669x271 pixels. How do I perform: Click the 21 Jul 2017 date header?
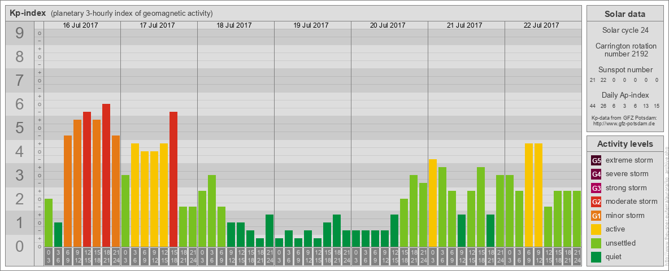click(464, 25)
